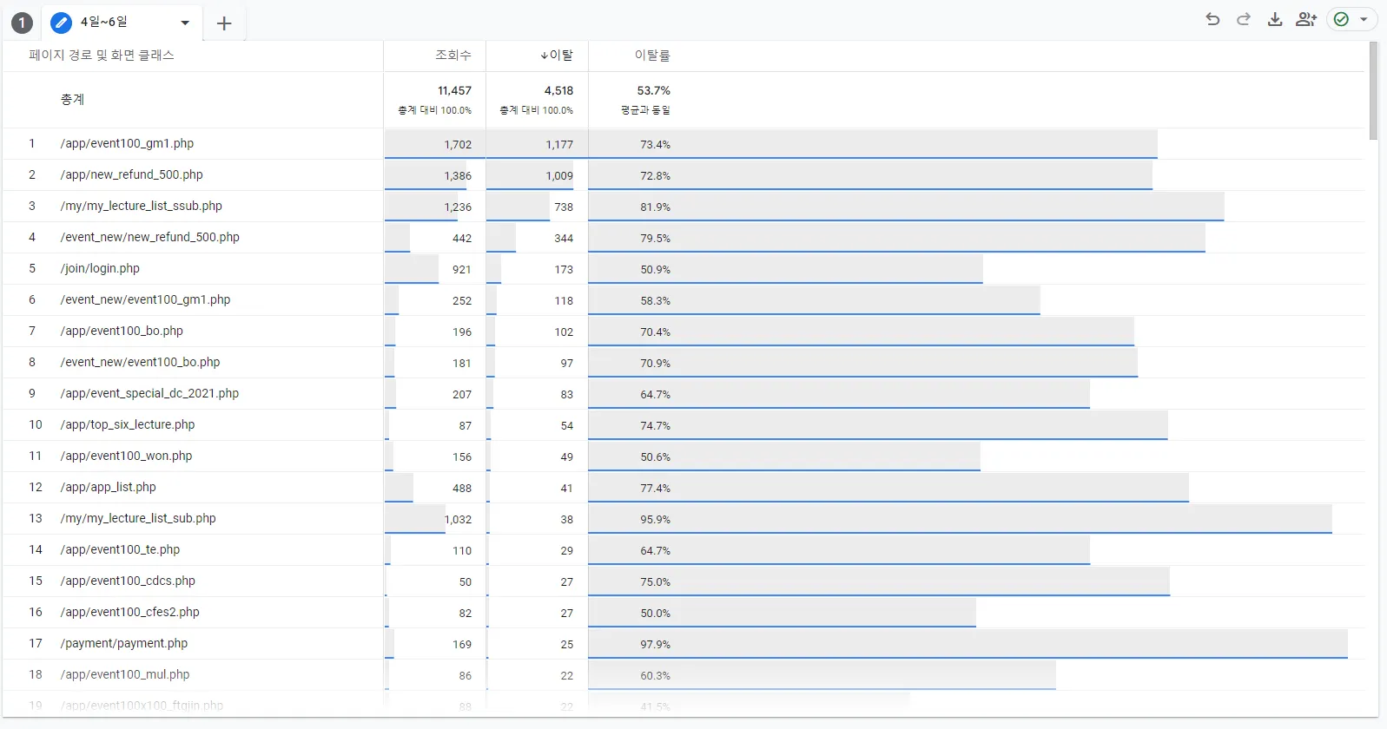Image resolution: width=1387 pixels, height=729 pixels.
Task: Expand the dropdown beside the checkmark status
Action: tap(1364, 19)
